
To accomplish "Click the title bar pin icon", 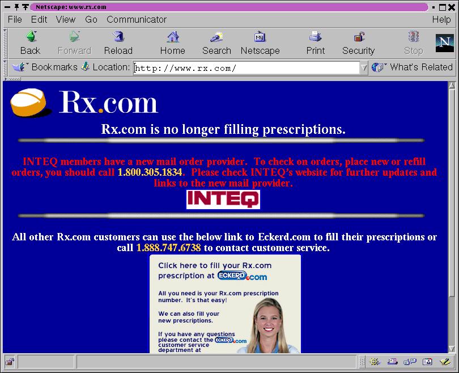I will (x=17, y=7).
